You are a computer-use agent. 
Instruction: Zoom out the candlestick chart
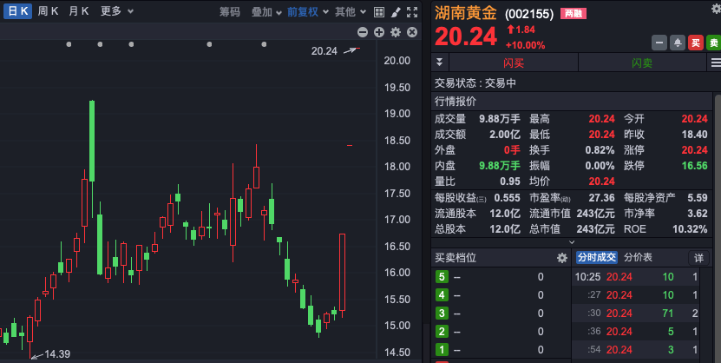tap(364, 32)
